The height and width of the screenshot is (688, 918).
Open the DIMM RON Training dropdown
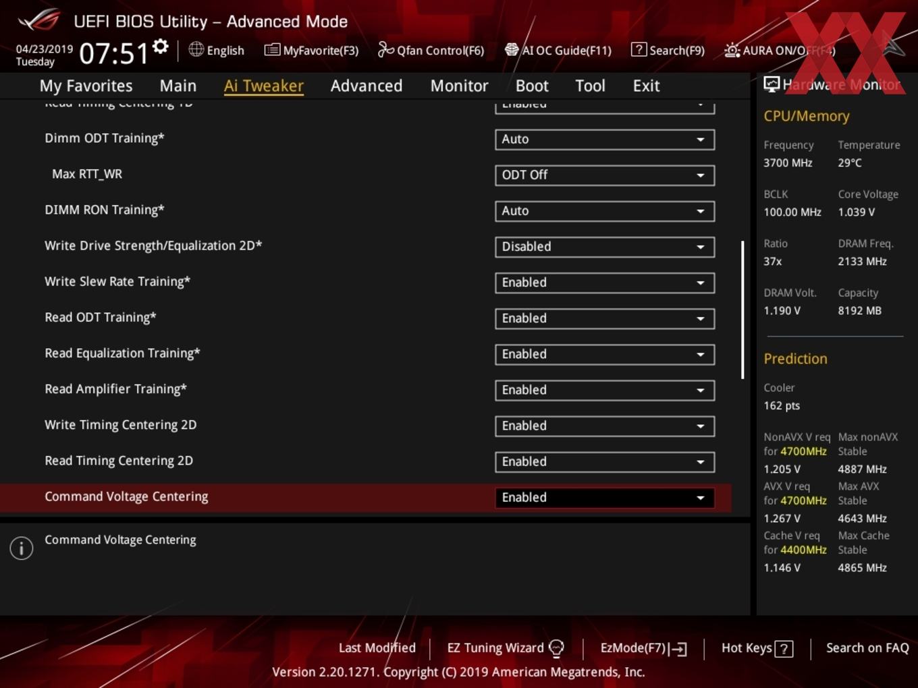pos(605,210)
